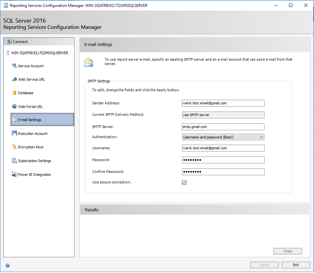Toggle the Use secure connection checkbox
Image resolution: width=314 pixels, height=273 pixels.
(184, 182)
